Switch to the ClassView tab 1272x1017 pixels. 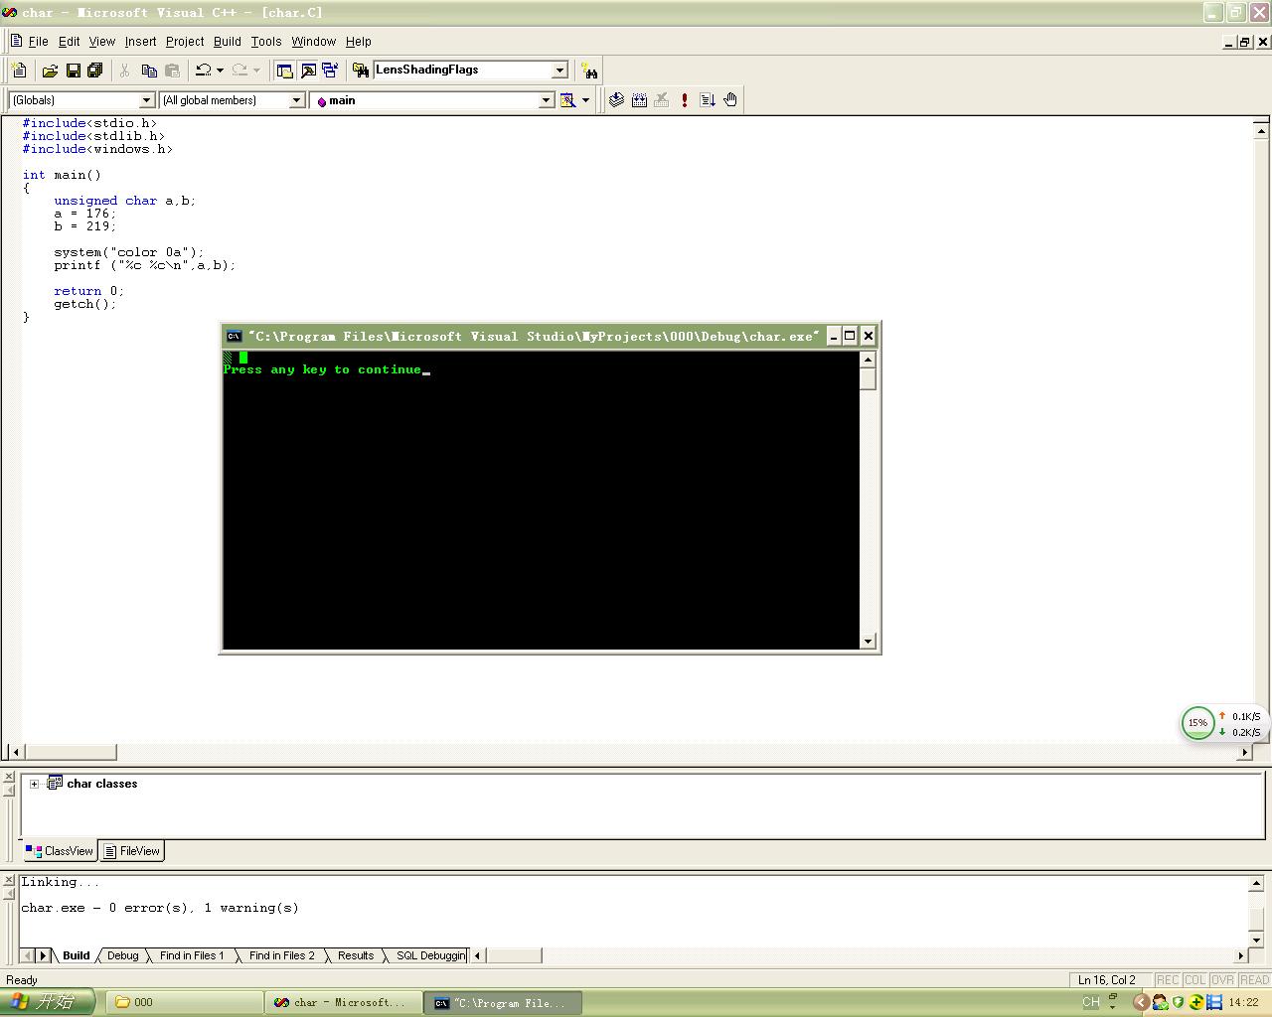[60, 851]
